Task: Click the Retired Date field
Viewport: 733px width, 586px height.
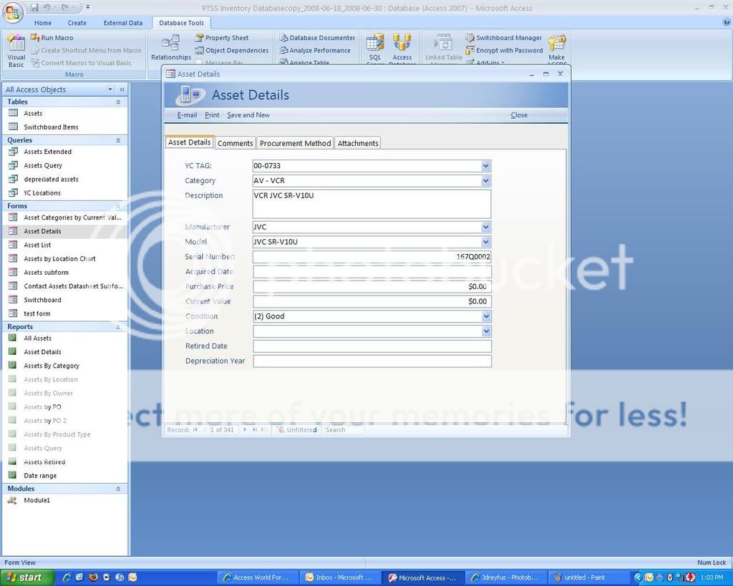Action: [x=372, y=346]
